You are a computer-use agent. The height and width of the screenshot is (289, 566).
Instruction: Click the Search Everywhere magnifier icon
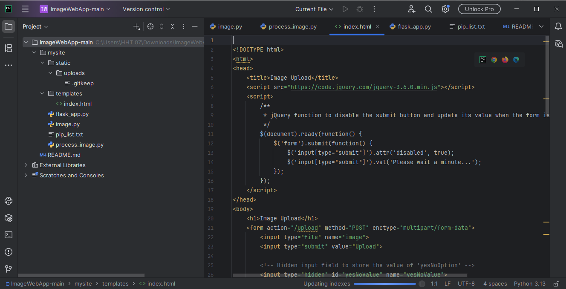[428, 9]
